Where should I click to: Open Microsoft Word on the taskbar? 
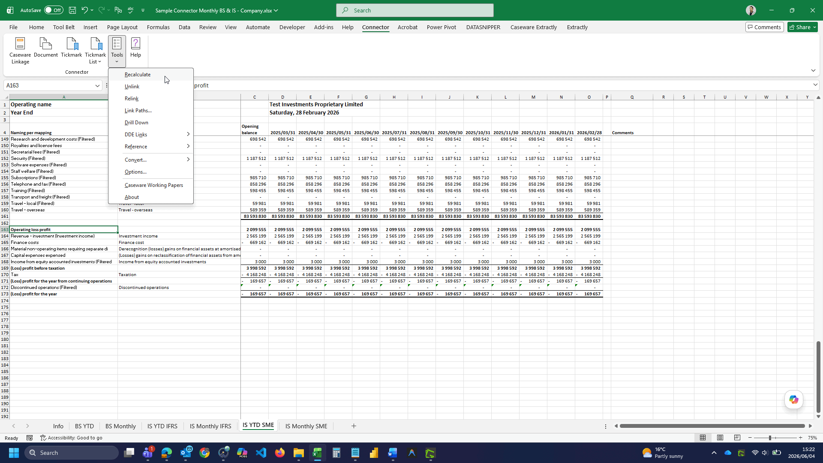click(x=393, y=453)
